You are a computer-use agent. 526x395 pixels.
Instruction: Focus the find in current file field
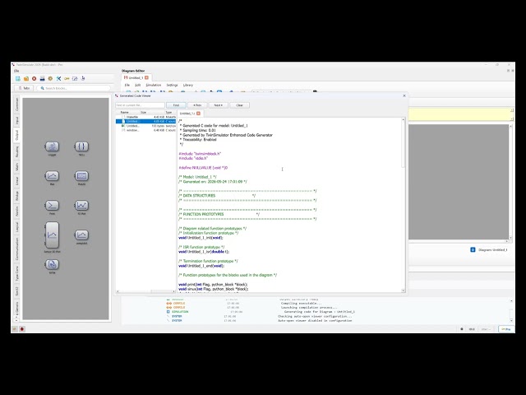click(140, 105)
